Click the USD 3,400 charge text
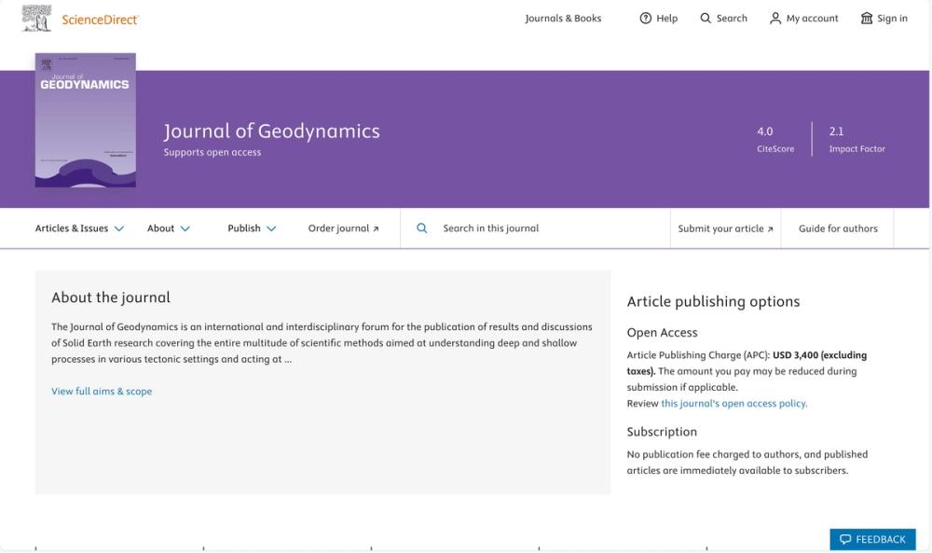932x553 pixels. coord(795,355)
